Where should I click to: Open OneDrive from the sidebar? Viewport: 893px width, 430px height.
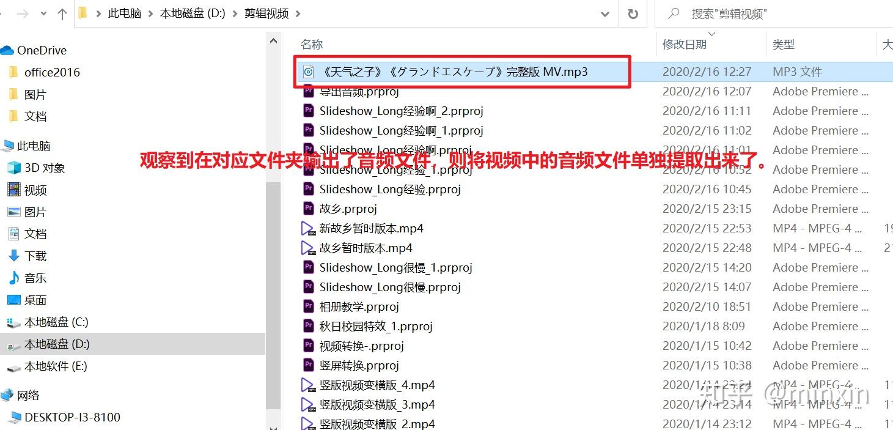point(39,50)
